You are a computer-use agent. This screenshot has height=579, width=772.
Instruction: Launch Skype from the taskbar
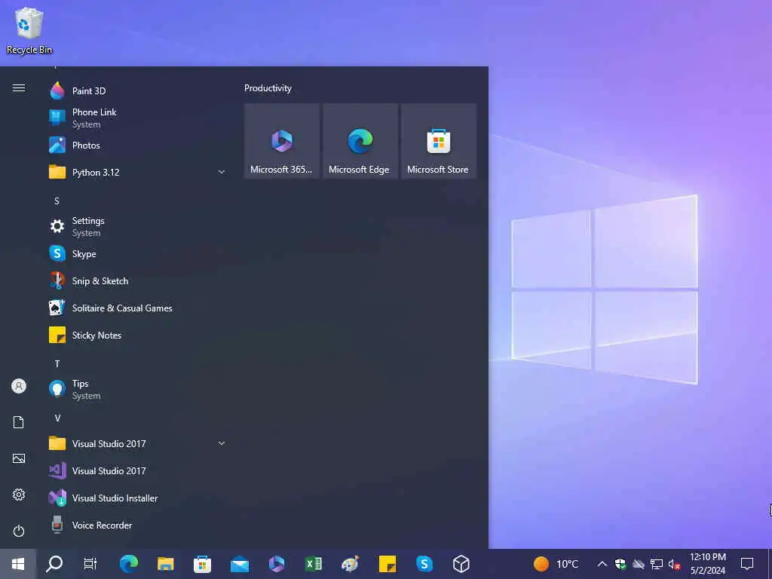[424, 564]
